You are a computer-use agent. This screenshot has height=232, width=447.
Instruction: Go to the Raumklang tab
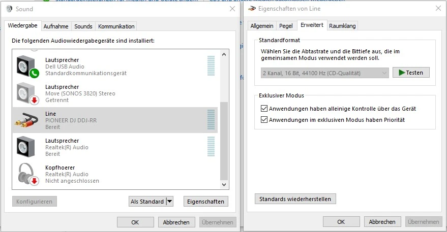pyautogui.click(x=342, y=26)
